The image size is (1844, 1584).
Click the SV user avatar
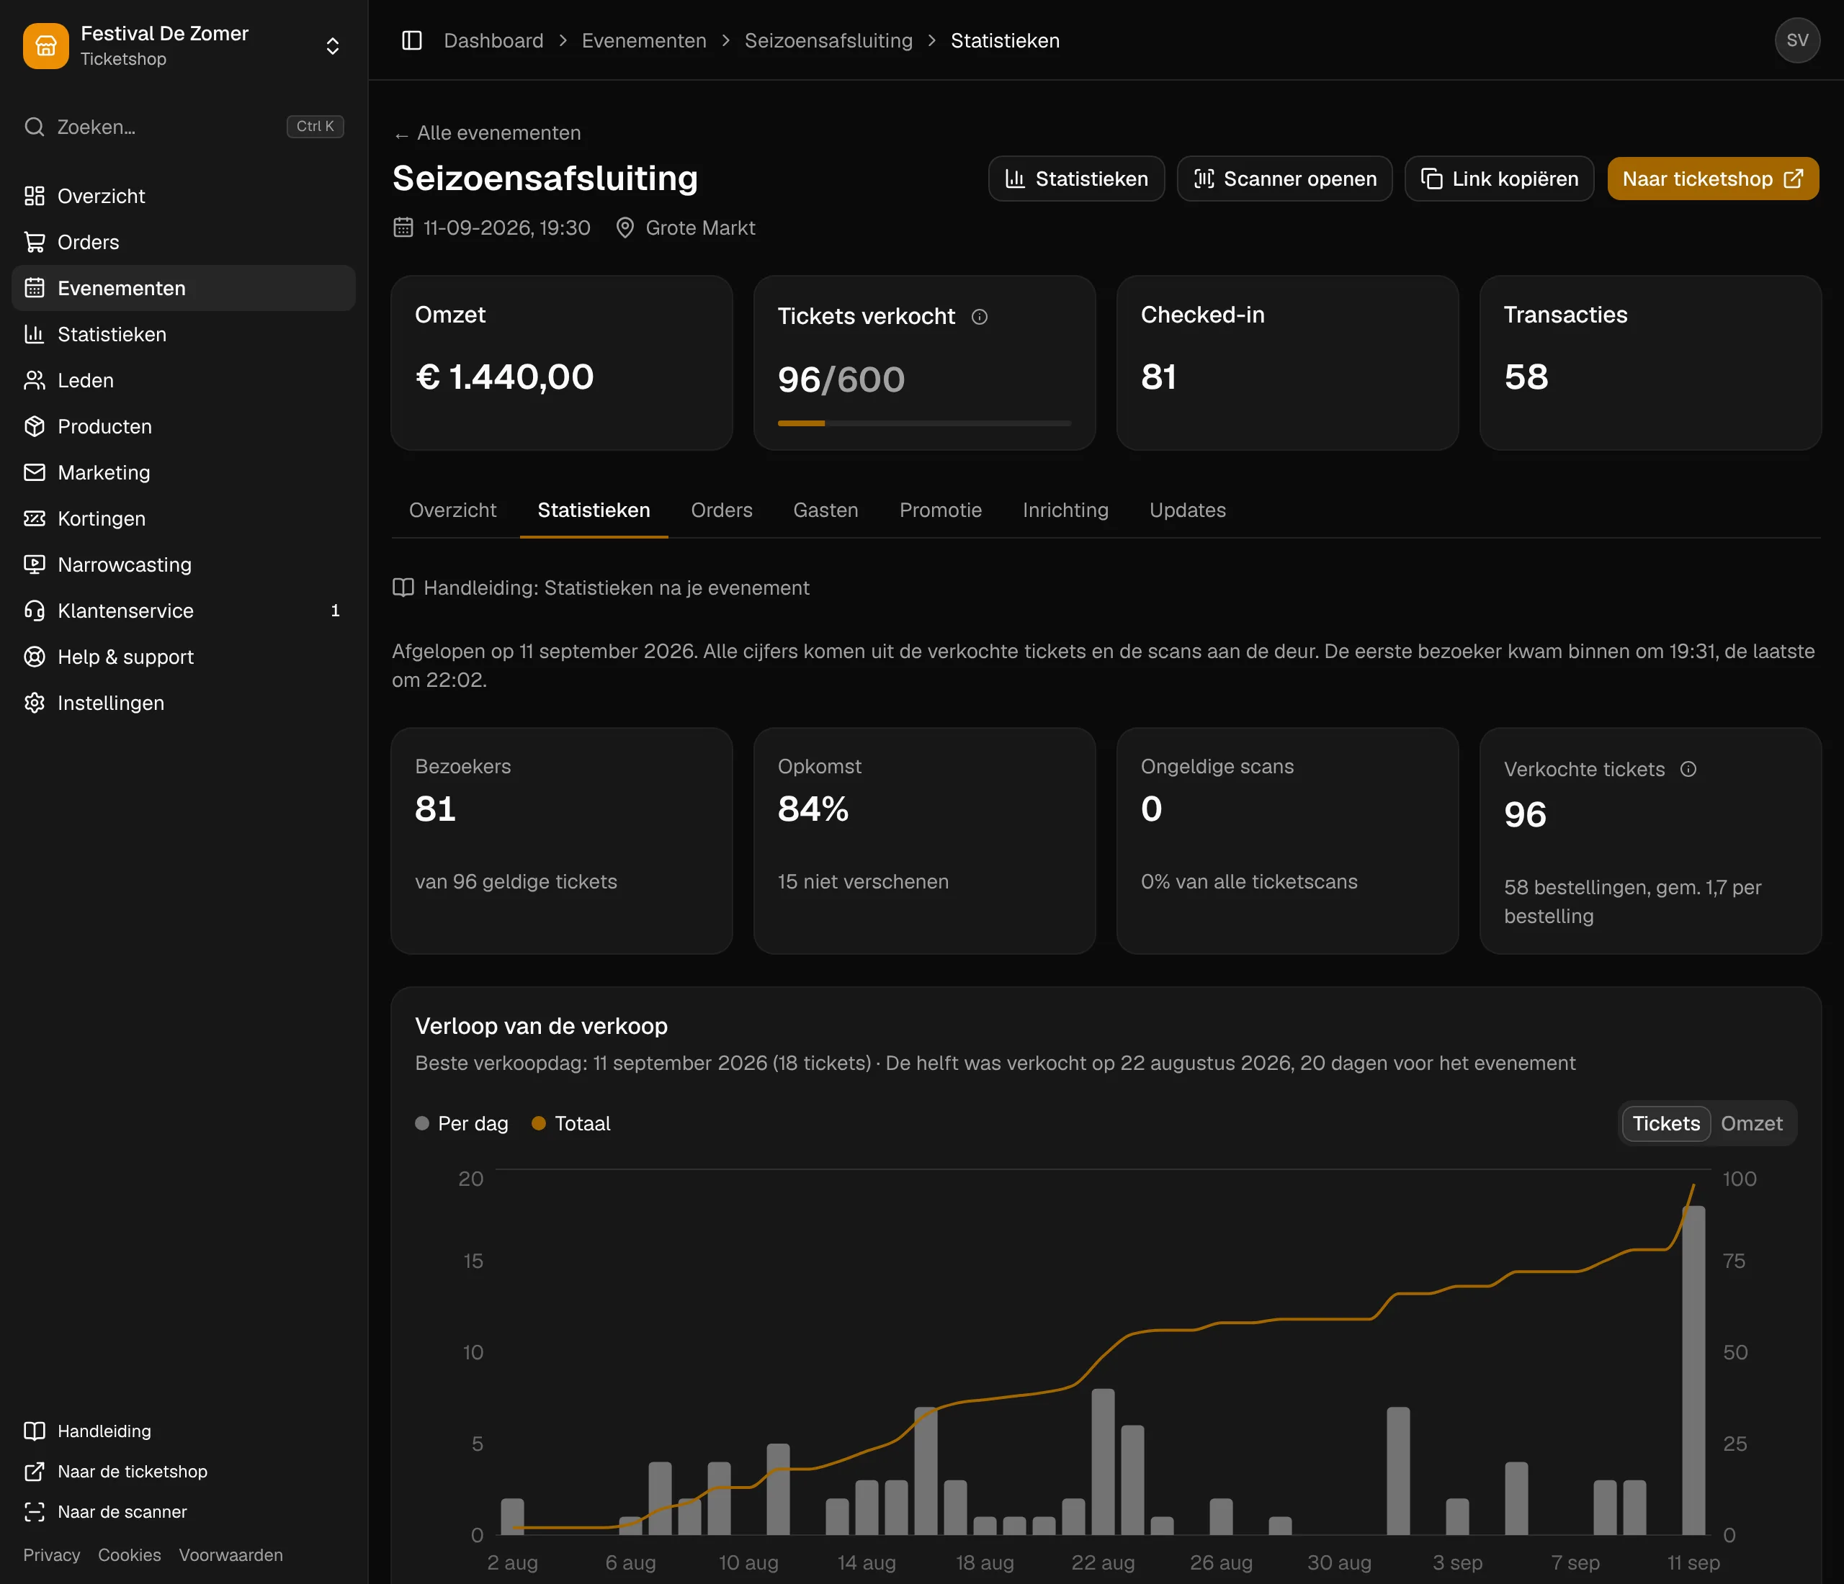tap(1797, 41)
